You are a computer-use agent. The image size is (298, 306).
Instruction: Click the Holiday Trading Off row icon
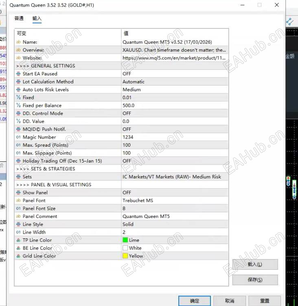[18, 161]
